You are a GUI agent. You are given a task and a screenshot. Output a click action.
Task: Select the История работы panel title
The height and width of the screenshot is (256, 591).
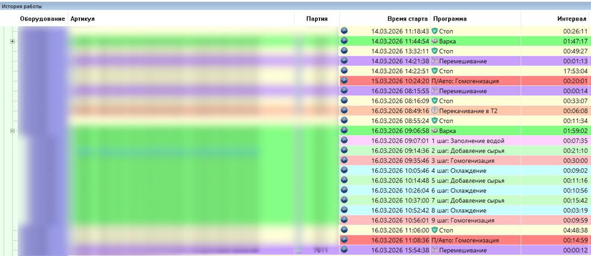[22, 6]
